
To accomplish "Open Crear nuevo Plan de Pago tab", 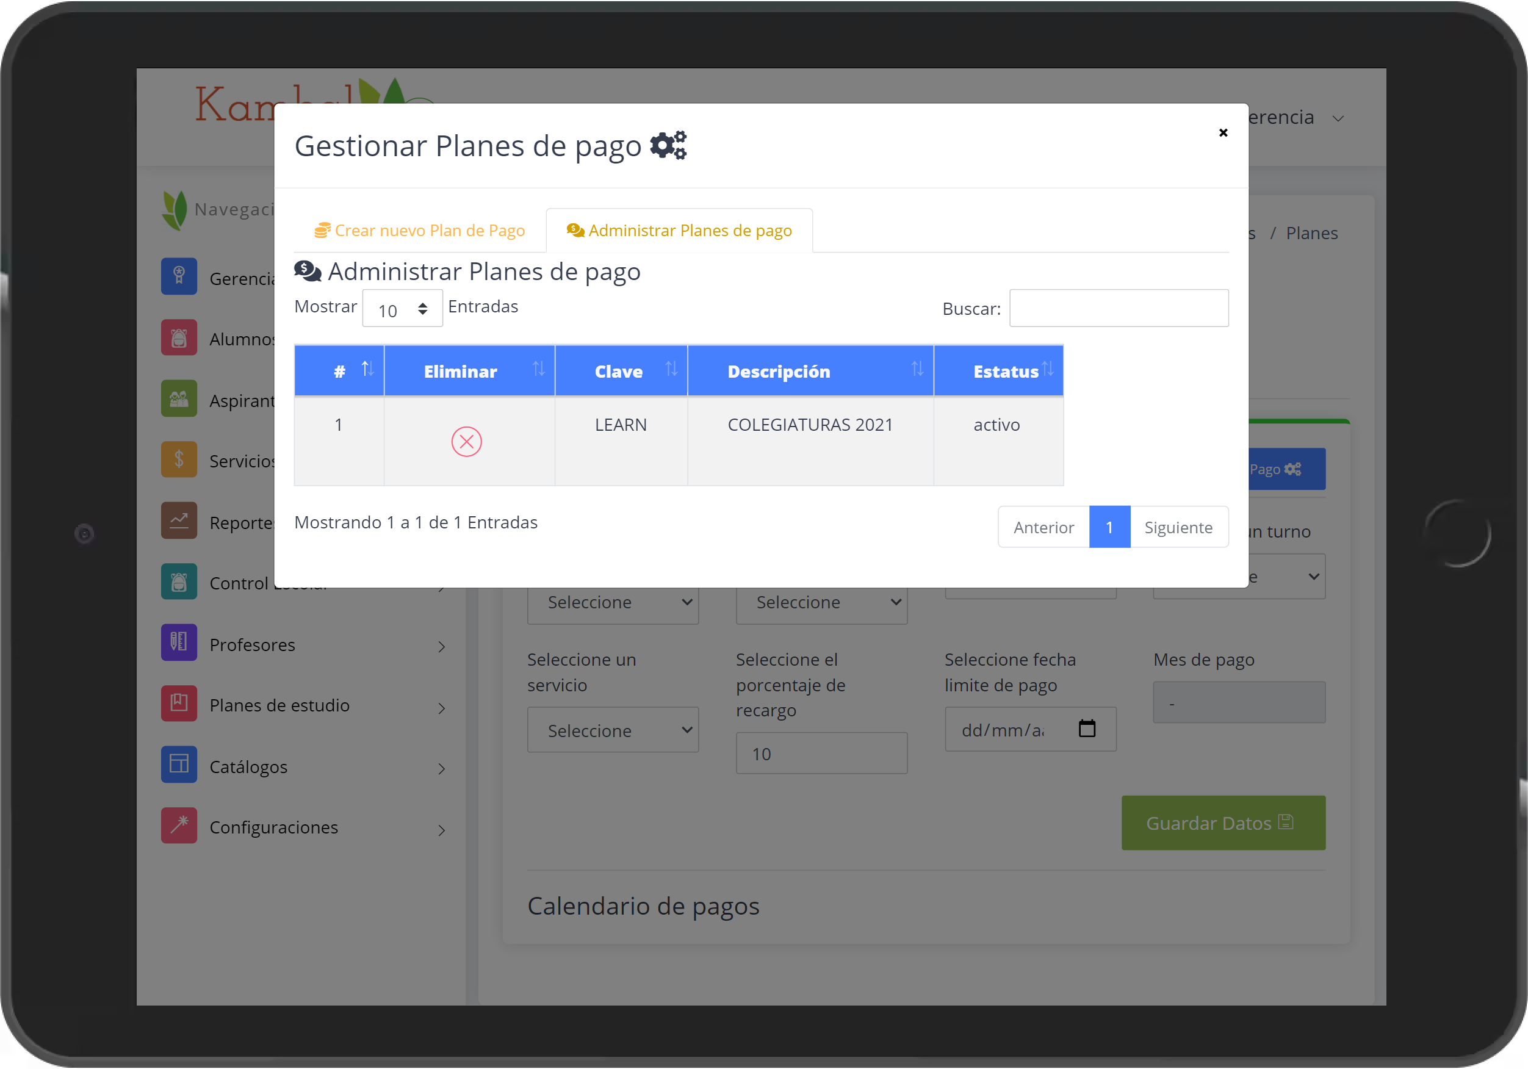I will point(420,230).
